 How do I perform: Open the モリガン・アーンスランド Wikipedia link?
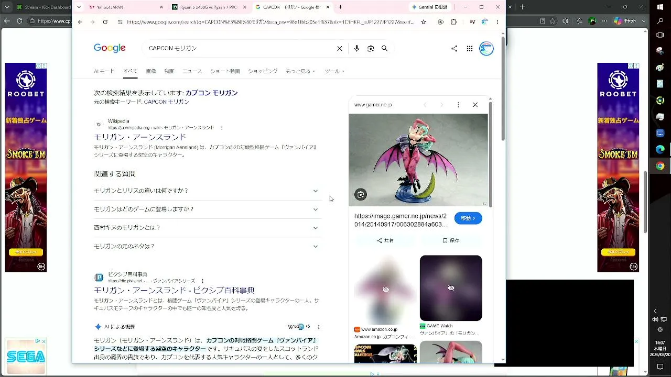pyautogui.click(x=140, y=137)
